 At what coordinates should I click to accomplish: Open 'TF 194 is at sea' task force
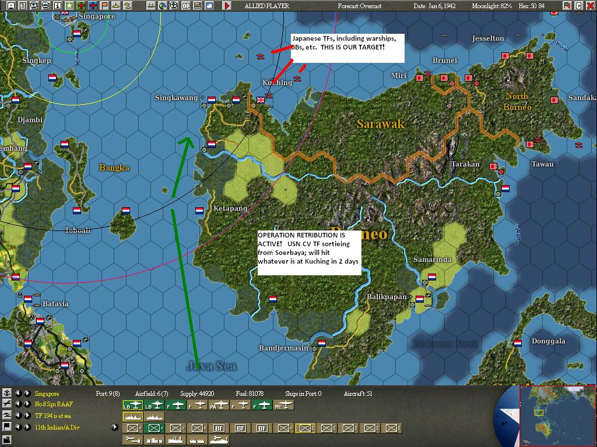53,416
